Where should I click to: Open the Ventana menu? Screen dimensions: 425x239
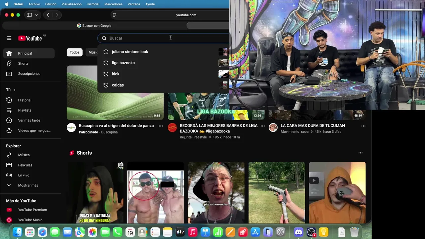tap(134, 4)
